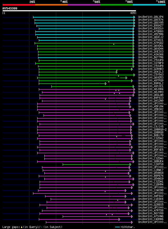Open the UniRef100_A3A366 entry
Image resolution: width=168 pixels, height=229 pixels.
[x=151, y=54]
